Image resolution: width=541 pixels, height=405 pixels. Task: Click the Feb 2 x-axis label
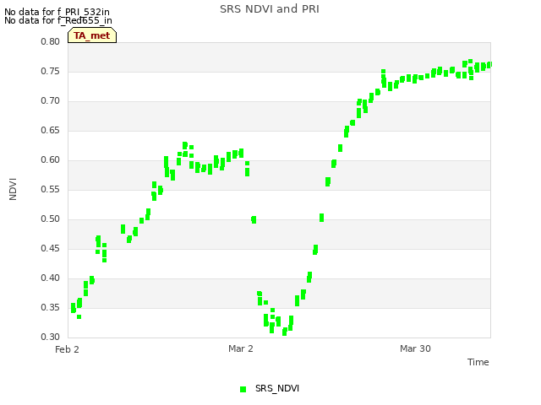pos(67,349)
